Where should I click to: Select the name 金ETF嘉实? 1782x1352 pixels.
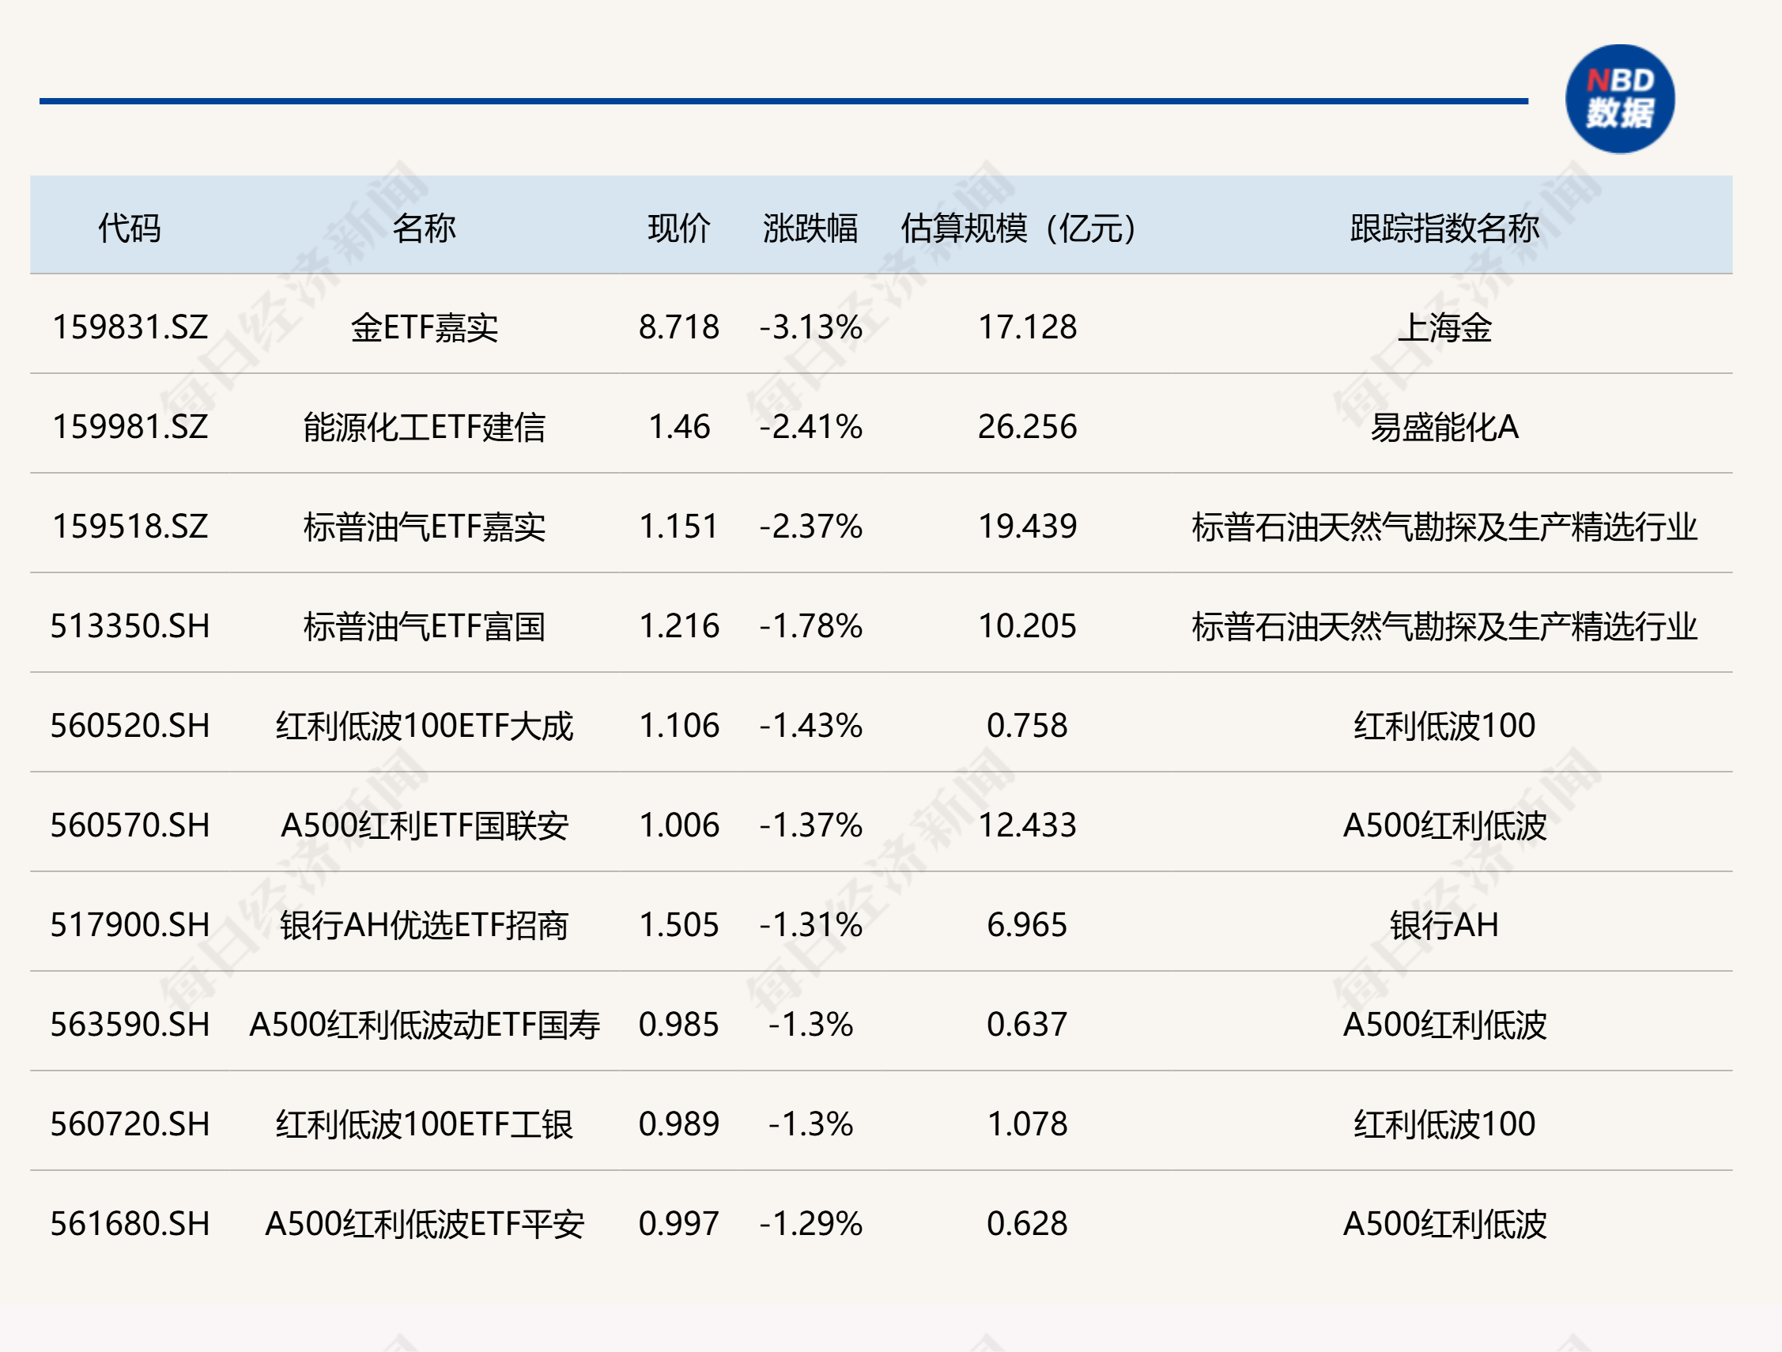(x=425, y=327)
